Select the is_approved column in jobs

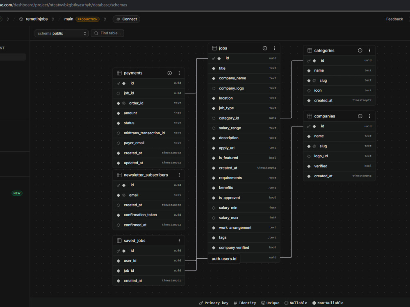[x=244, y=198]
